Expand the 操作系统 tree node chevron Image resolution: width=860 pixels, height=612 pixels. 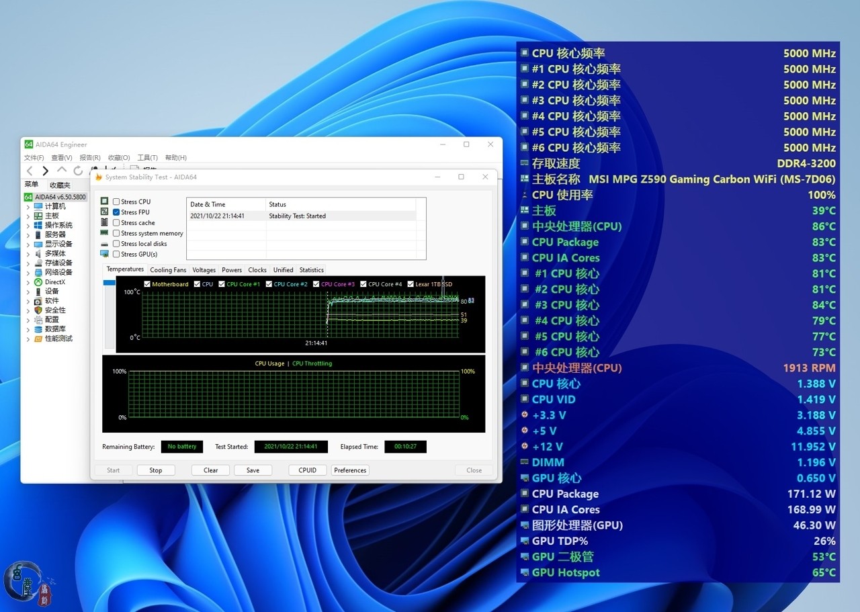pos(28,226)
